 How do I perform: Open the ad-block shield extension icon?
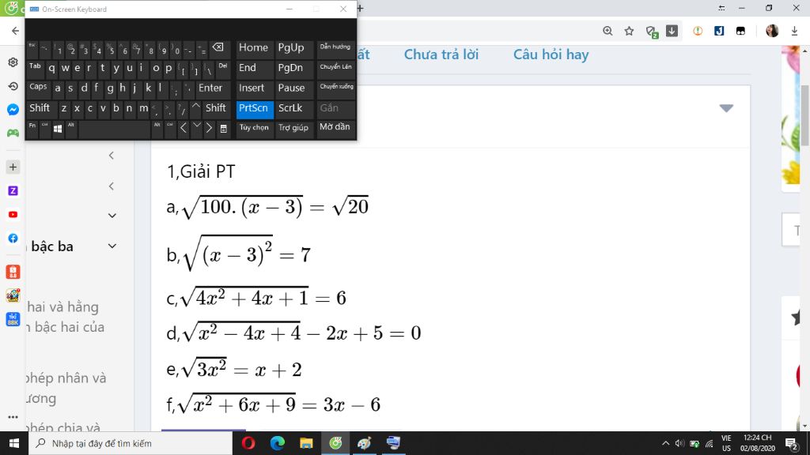coord(652,32)
